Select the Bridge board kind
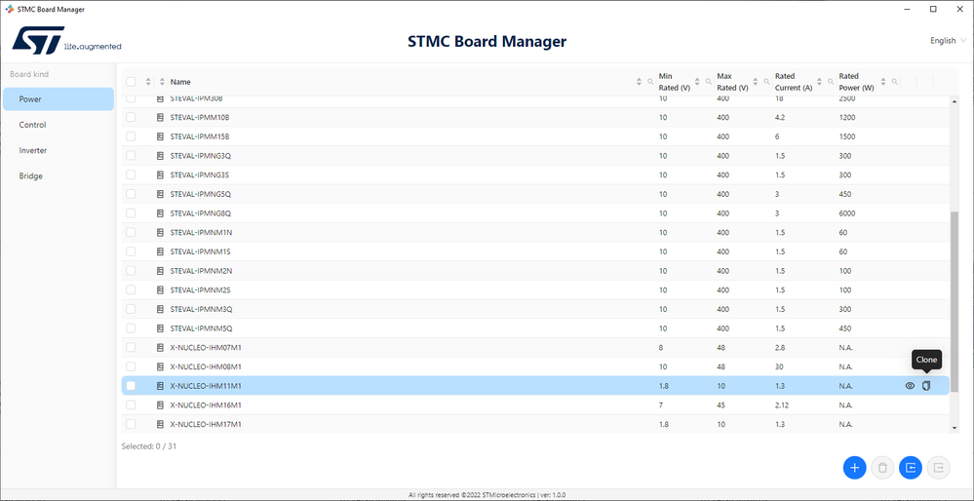 point(58,175)
